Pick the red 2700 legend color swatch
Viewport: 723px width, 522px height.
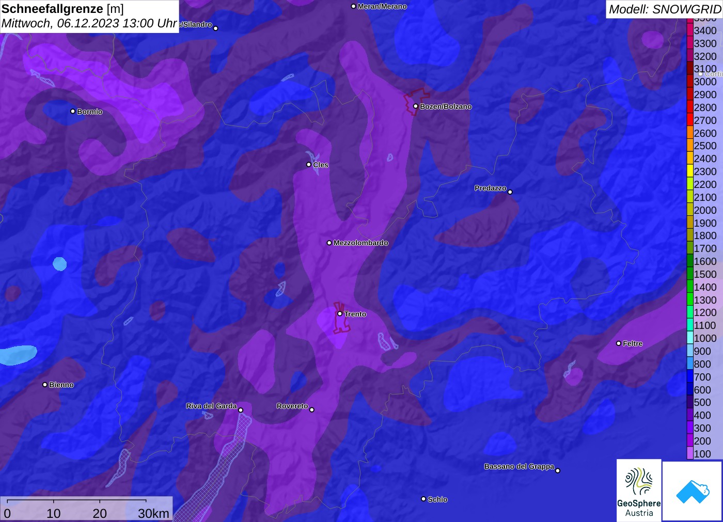pyautogui.click(x=690, y=120)
